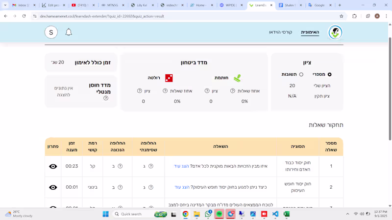The image size is (392, 220).
Task: Click help icon next to רולטה ציון
Action: pyautogui.click(x=140, y=91)
